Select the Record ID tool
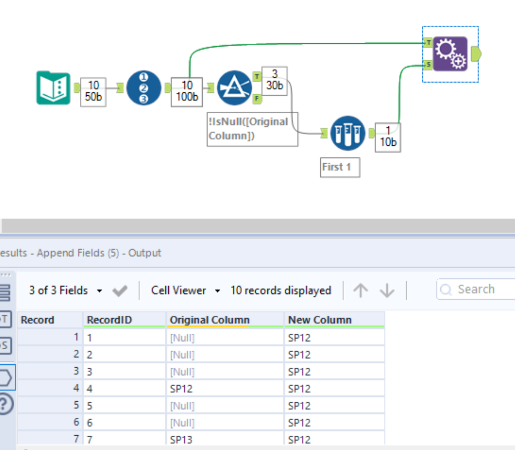 pyautogui.click(x=143, y=88)
